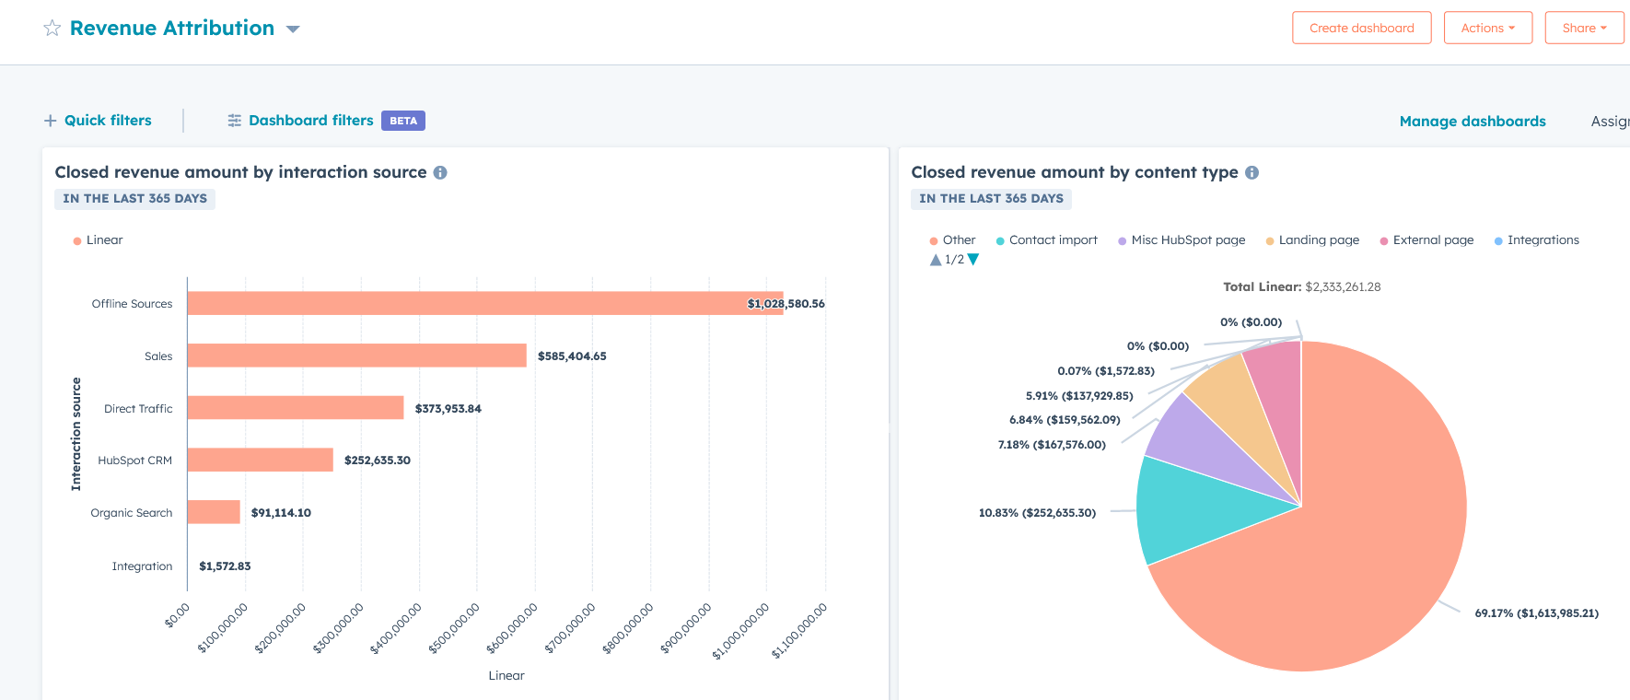Click the $1,028,580.56 value label
This screenshot has width=1630, height=700.
[x=786, y=304]
